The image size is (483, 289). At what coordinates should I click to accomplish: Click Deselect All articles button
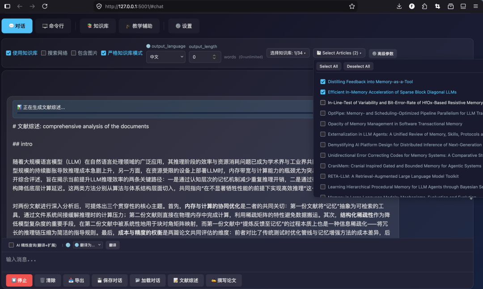(358, 66)
